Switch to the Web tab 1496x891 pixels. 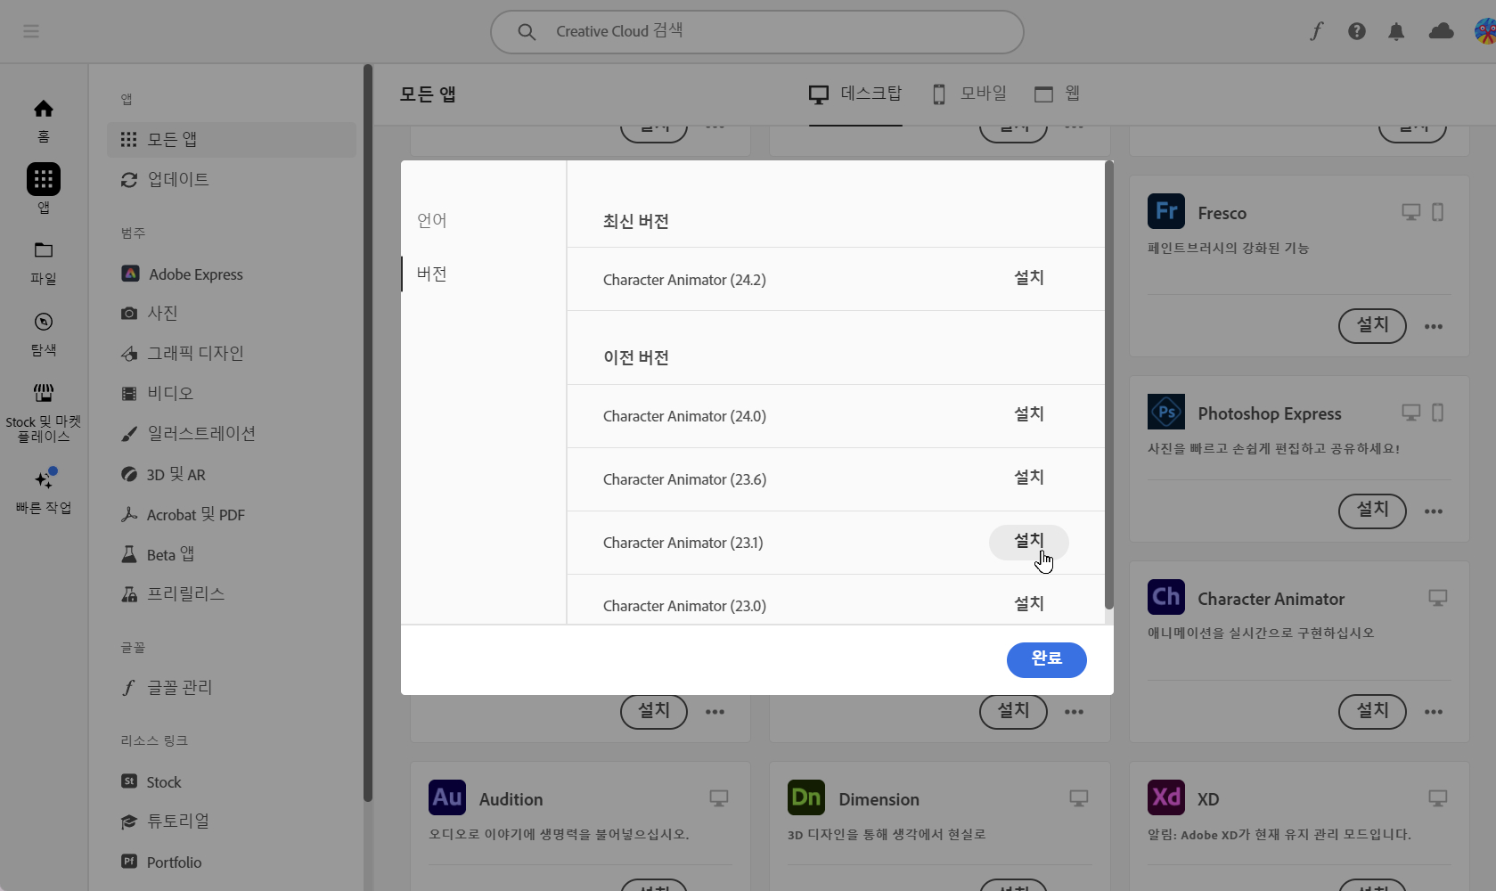(1058, 94)
